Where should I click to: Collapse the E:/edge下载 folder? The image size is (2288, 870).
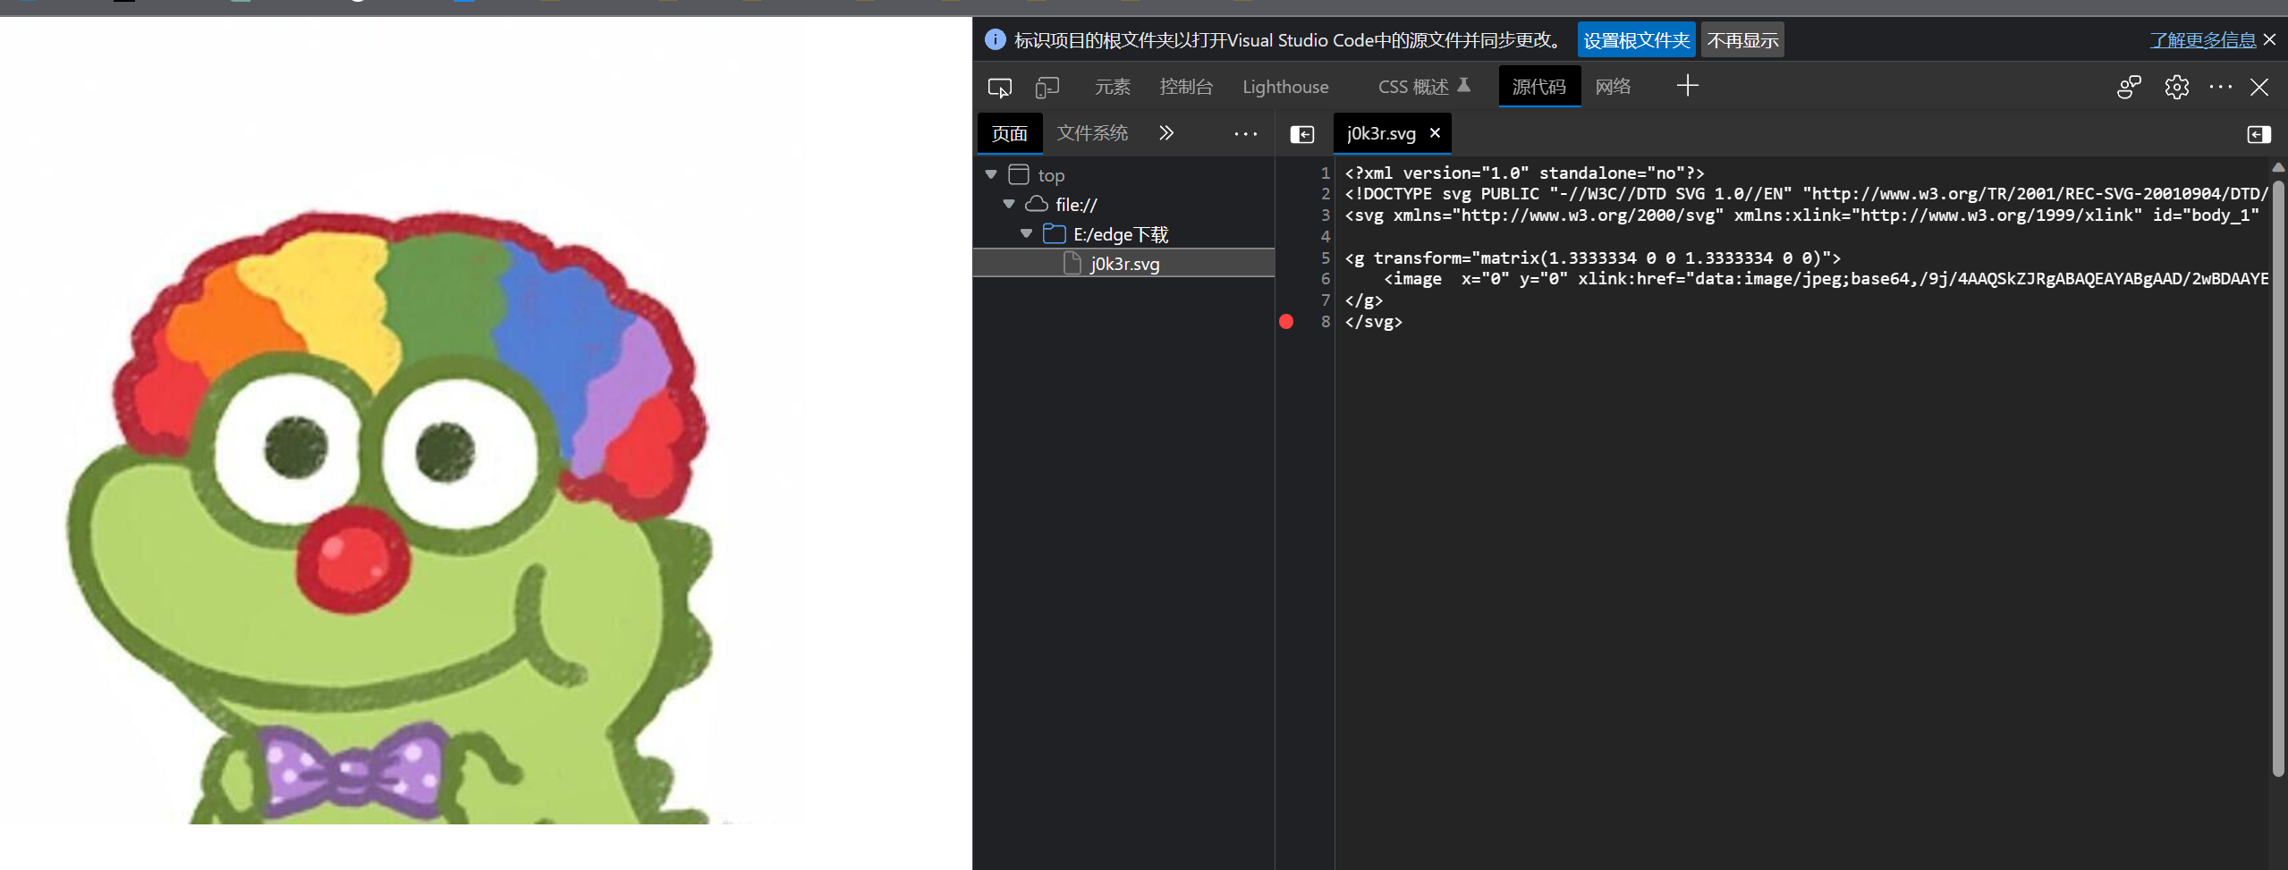coord(1026,233)
